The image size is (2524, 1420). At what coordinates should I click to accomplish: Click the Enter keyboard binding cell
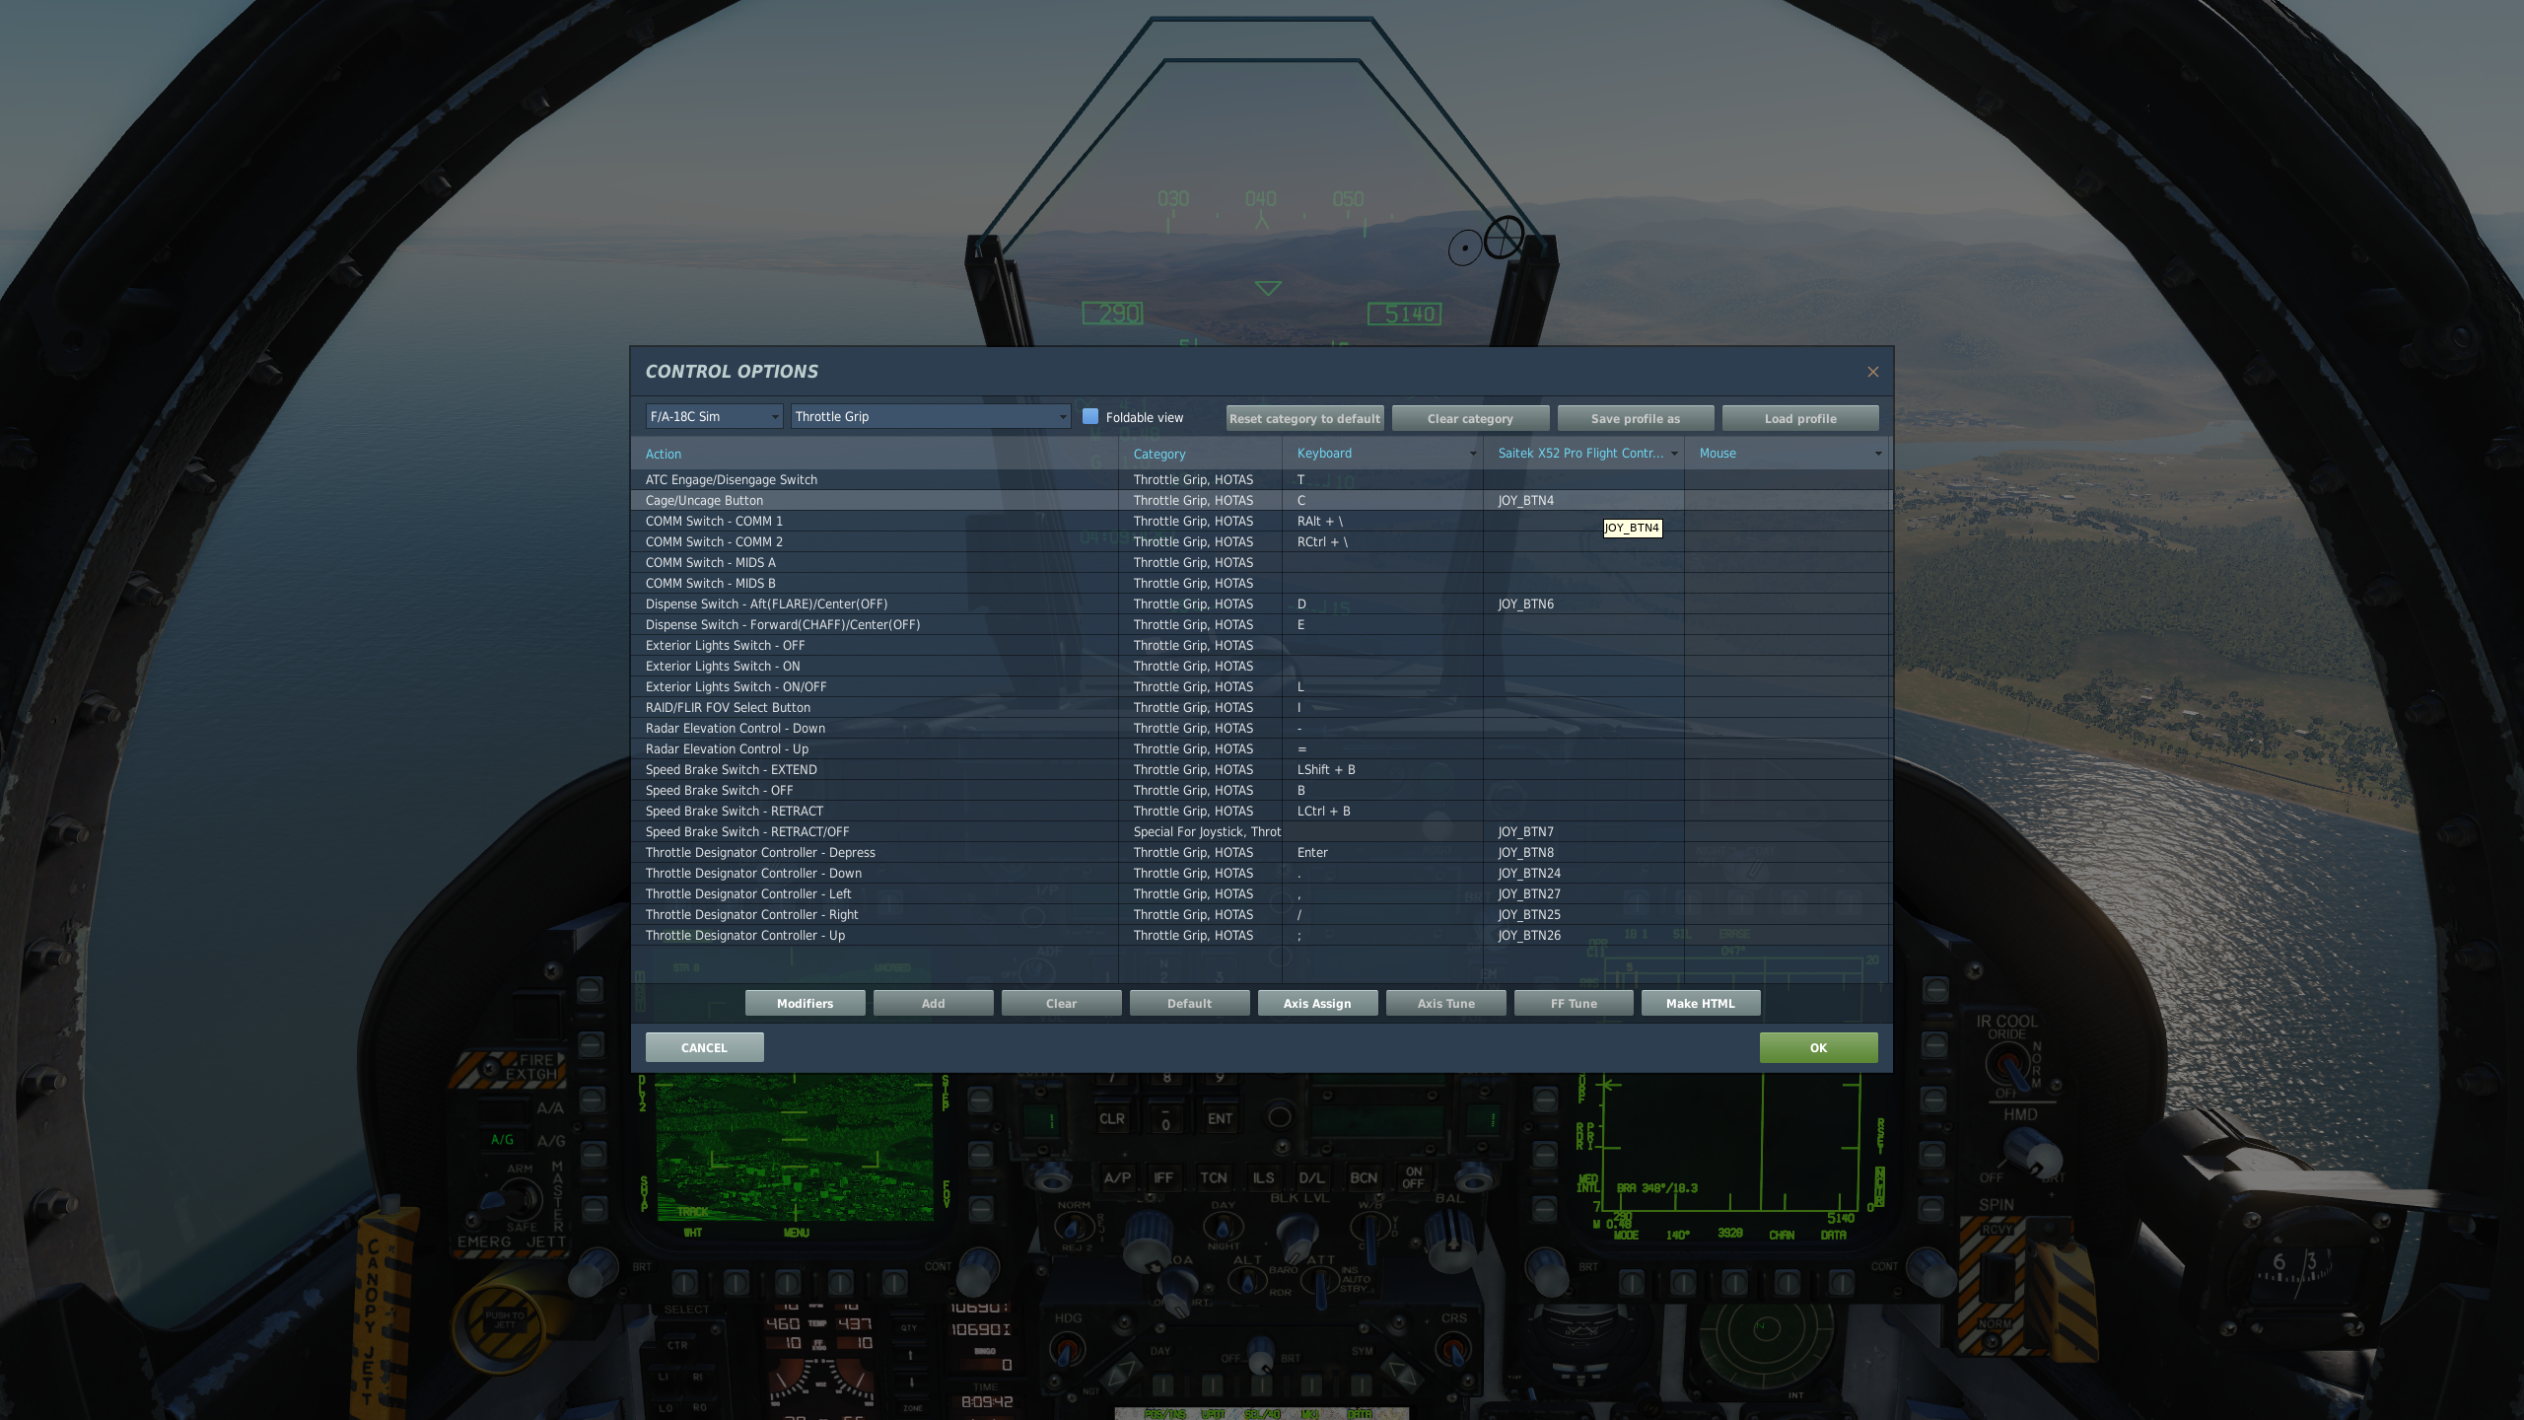click(1382, 852)
